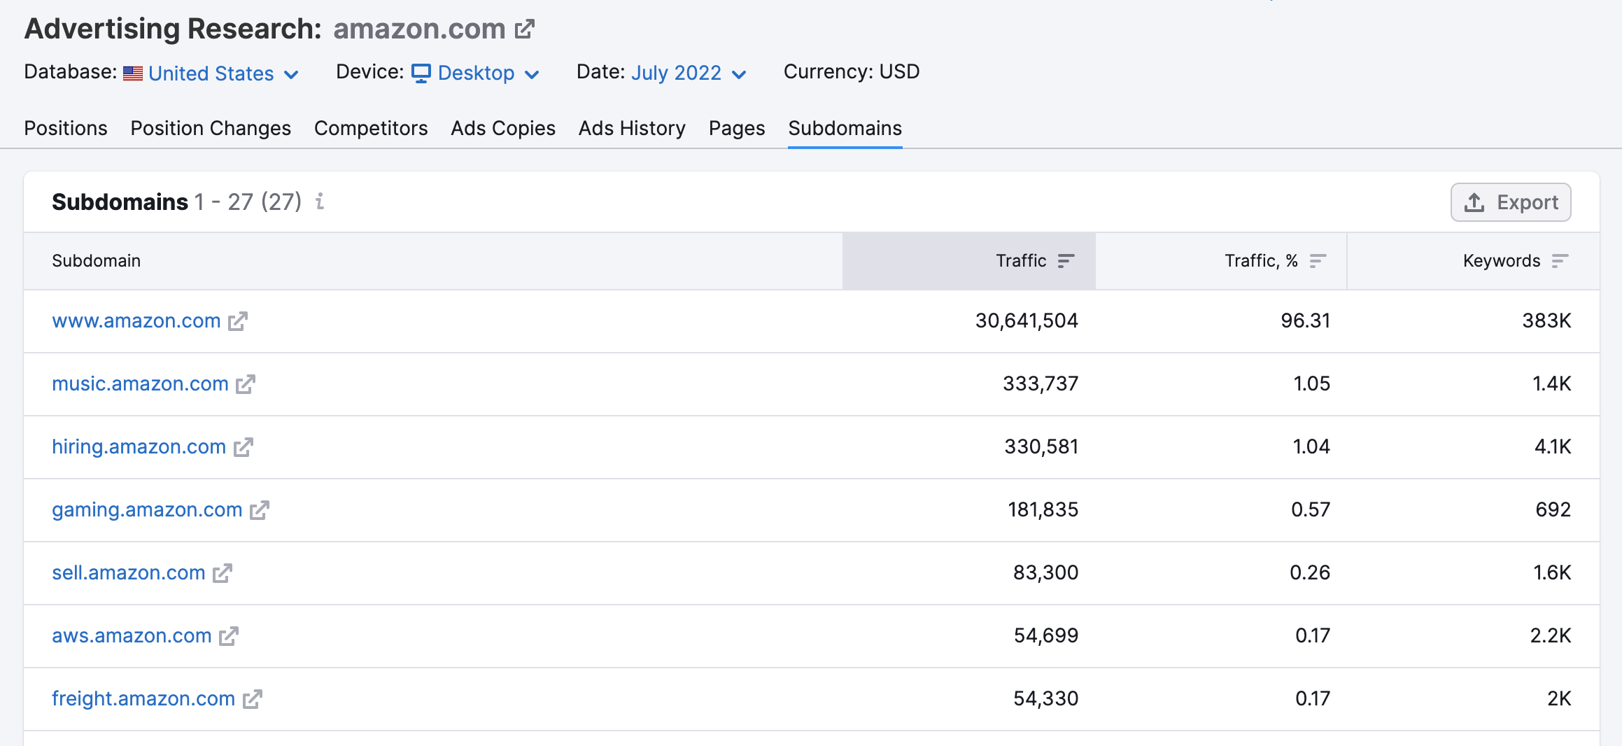Open the hiring.amazon.com subdomain link
1622x746 pixels.
pyautogui.click(x=139, y=446)
